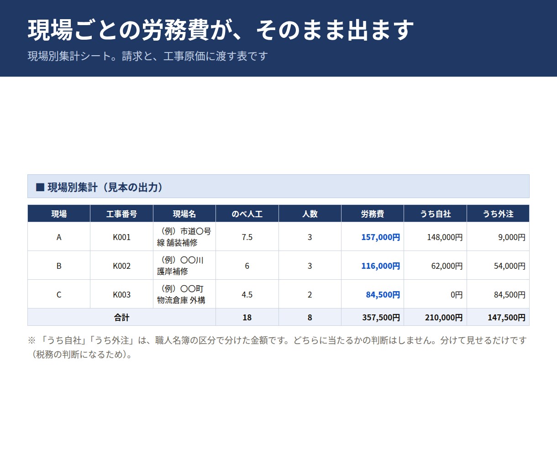Click the 労務費 column header
The width and height of the screenshot is (557, 460).
[373, 214]
